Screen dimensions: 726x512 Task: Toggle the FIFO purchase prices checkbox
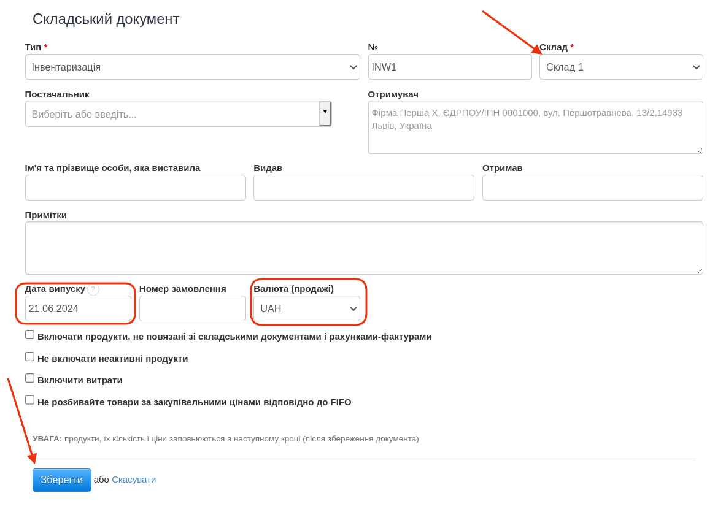pos(30,400)
